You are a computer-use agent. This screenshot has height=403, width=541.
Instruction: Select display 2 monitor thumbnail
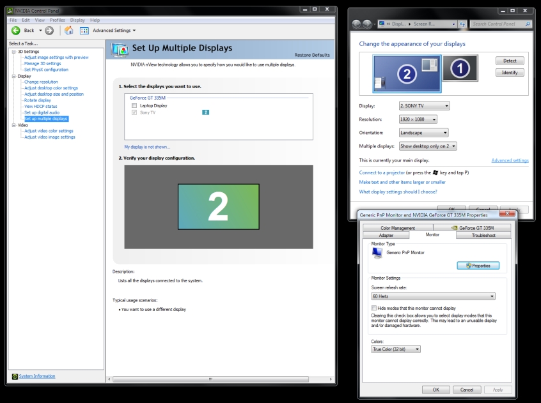[407, 73]
